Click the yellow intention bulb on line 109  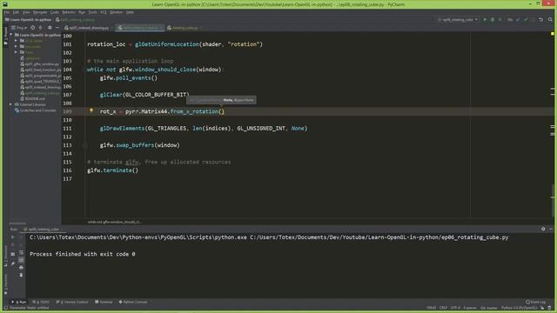pos(91,110)
